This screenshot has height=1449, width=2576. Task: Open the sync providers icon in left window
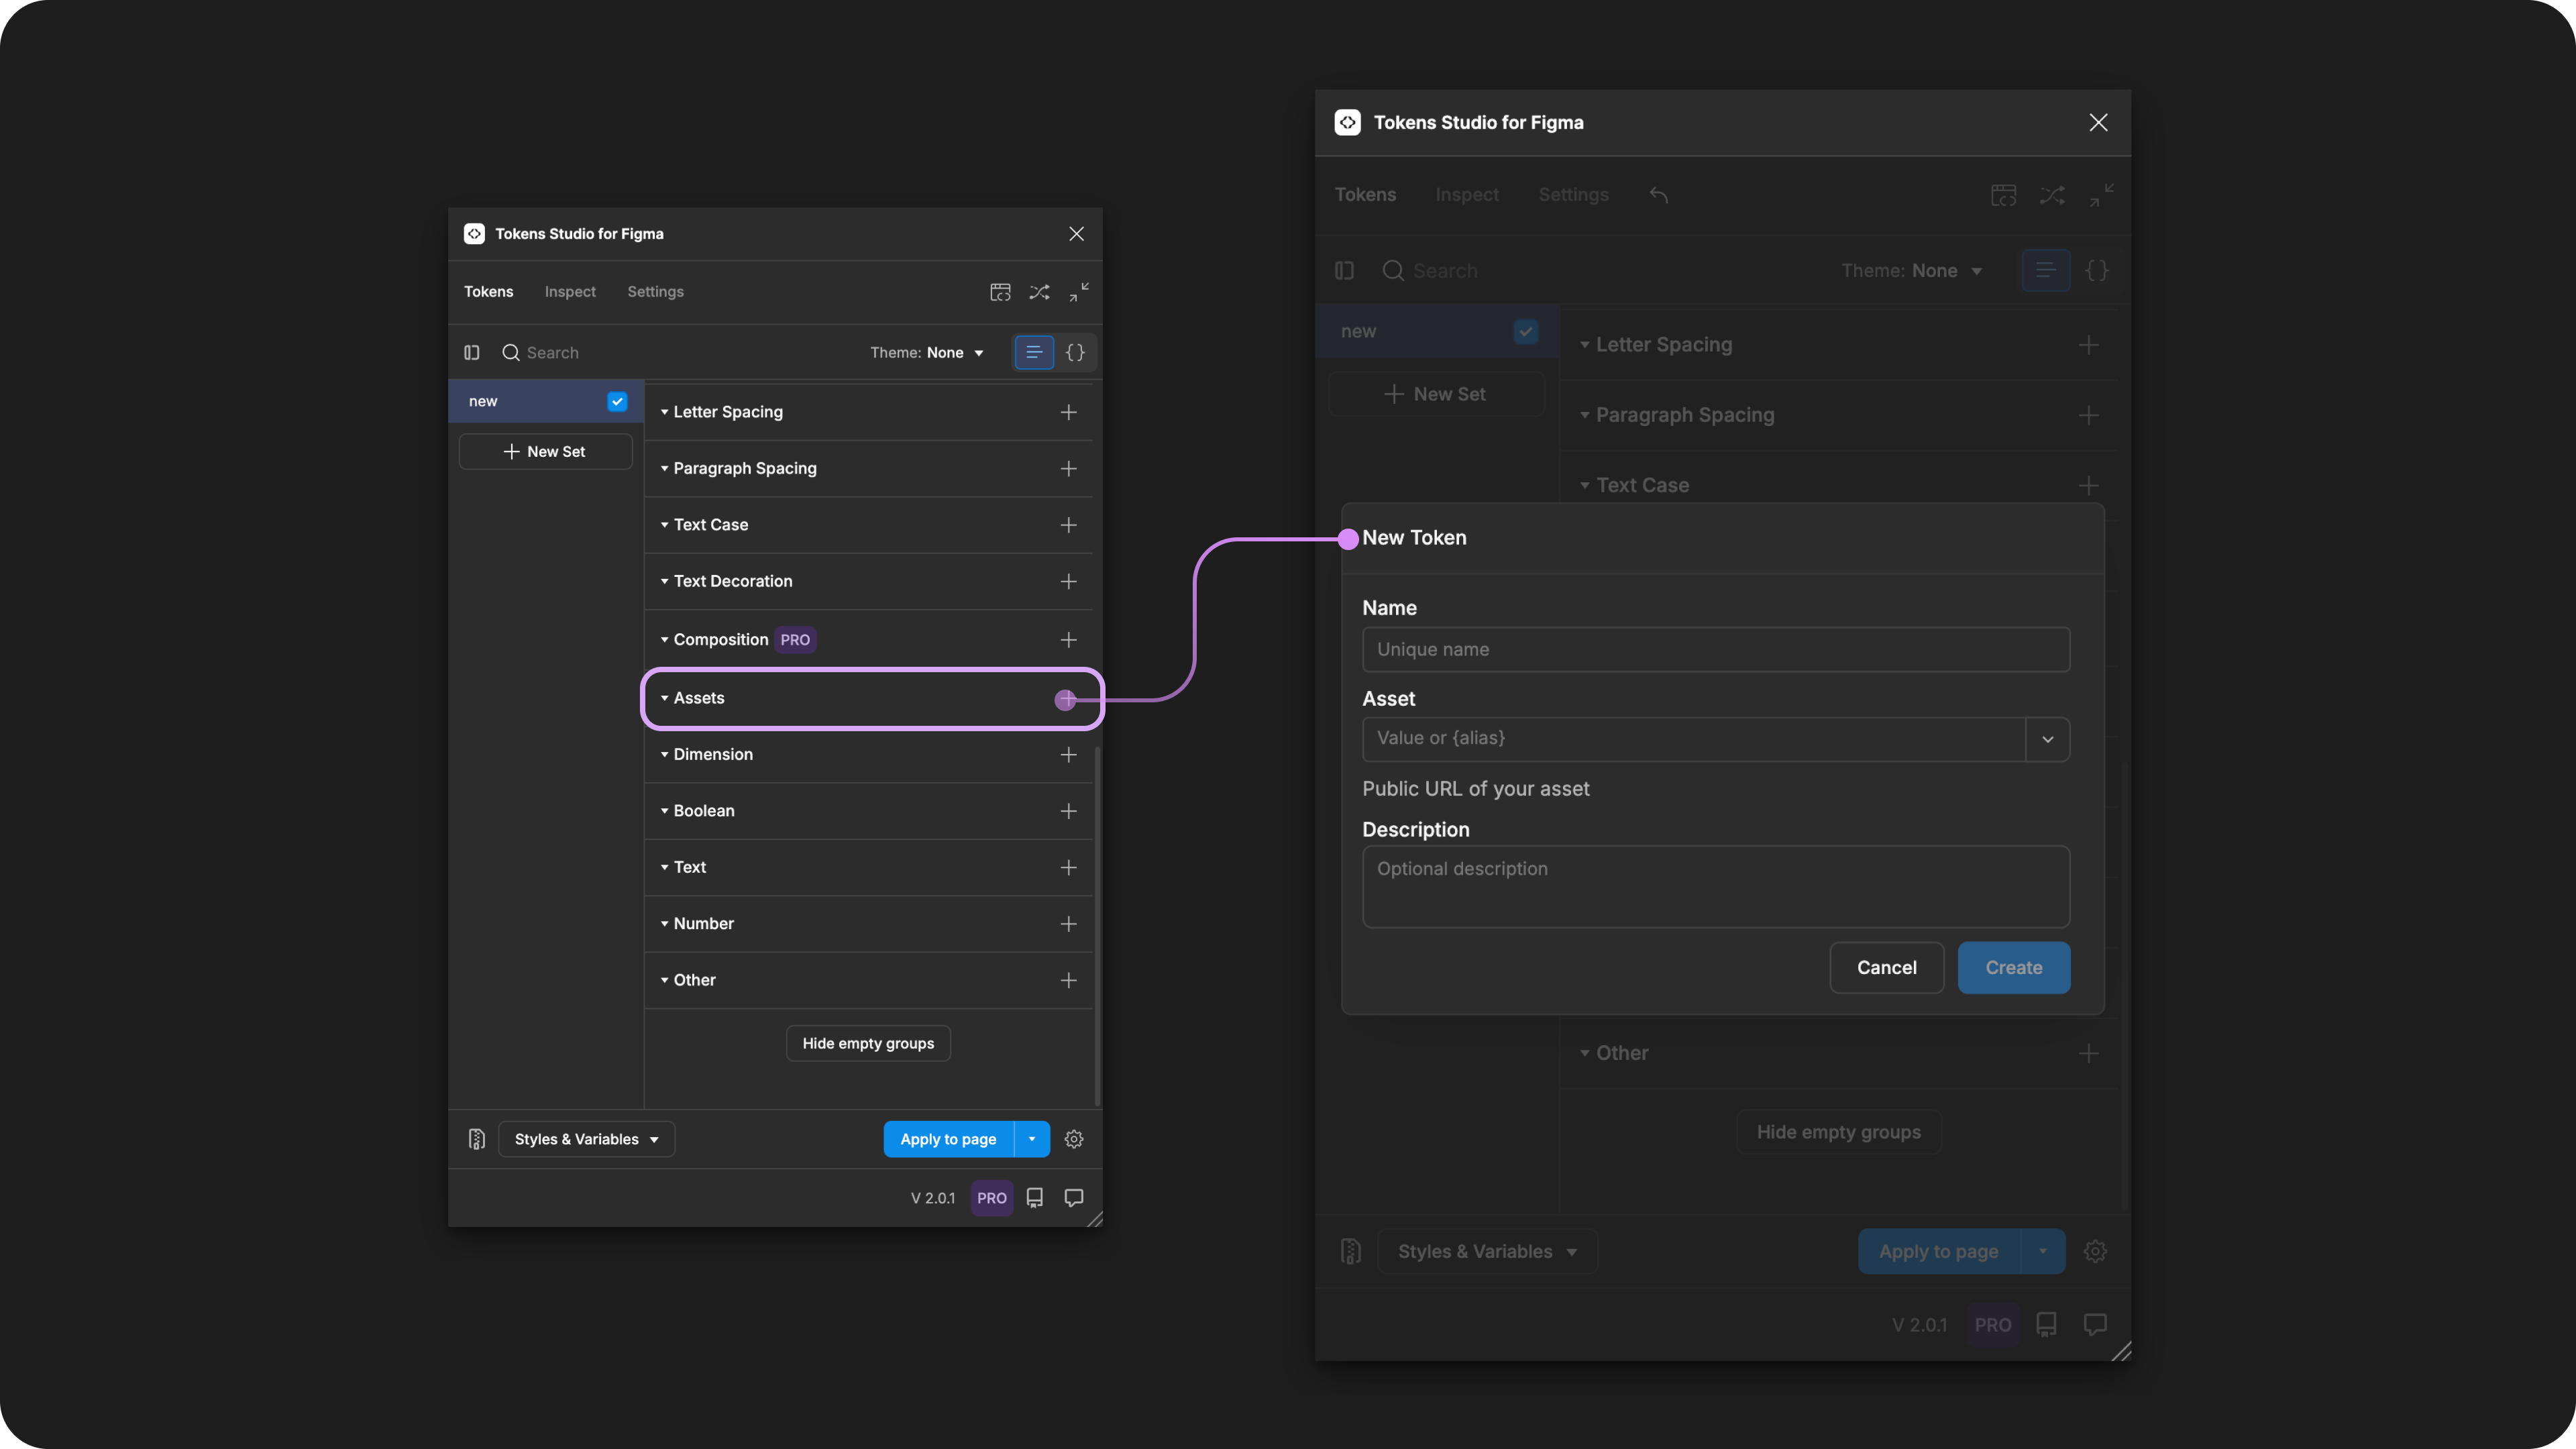tap(1000, 292)
